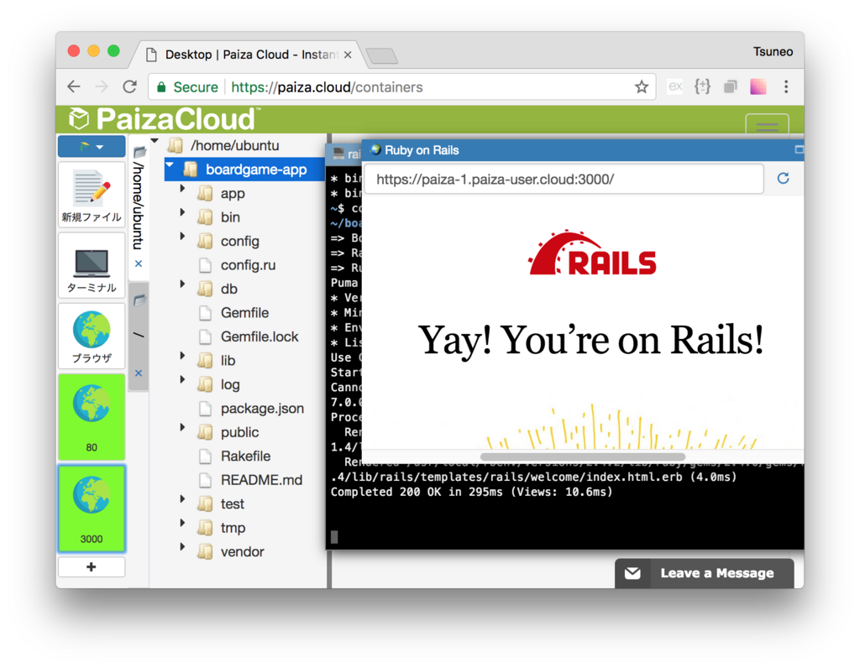
Task: Click the 新規ファイル new file icon
Action: click(92, 194)
